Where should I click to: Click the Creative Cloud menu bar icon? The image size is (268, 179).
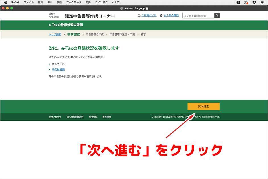pos(246,2)
